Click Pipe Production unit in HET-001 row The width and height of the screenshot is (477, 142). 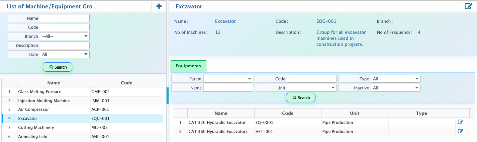[x=338, y=132]
